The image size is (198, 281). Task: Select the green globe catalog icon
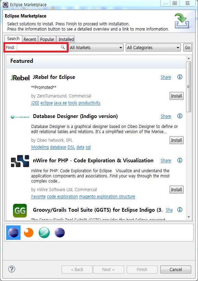coord(44,233)
